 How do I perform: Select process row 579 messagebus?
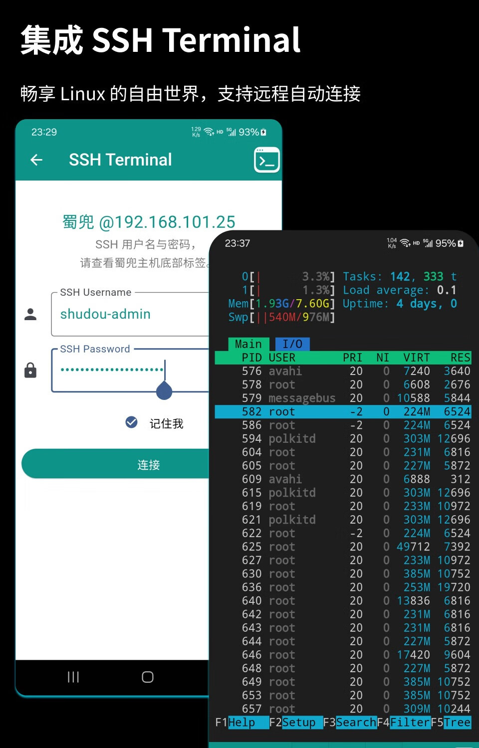(343, 398)
